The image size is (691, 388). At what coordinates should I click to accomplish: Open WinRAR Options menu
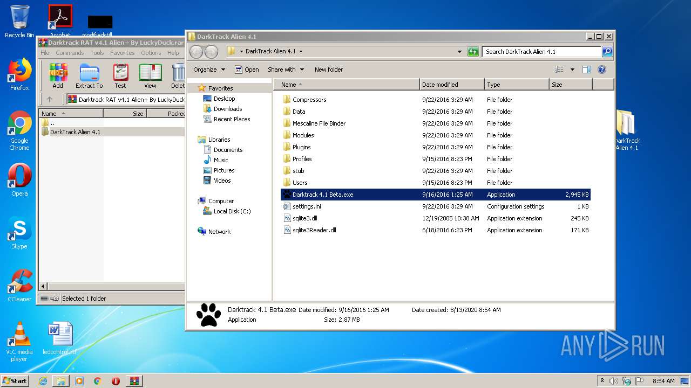pyautogui.click(x=151, y=53)
